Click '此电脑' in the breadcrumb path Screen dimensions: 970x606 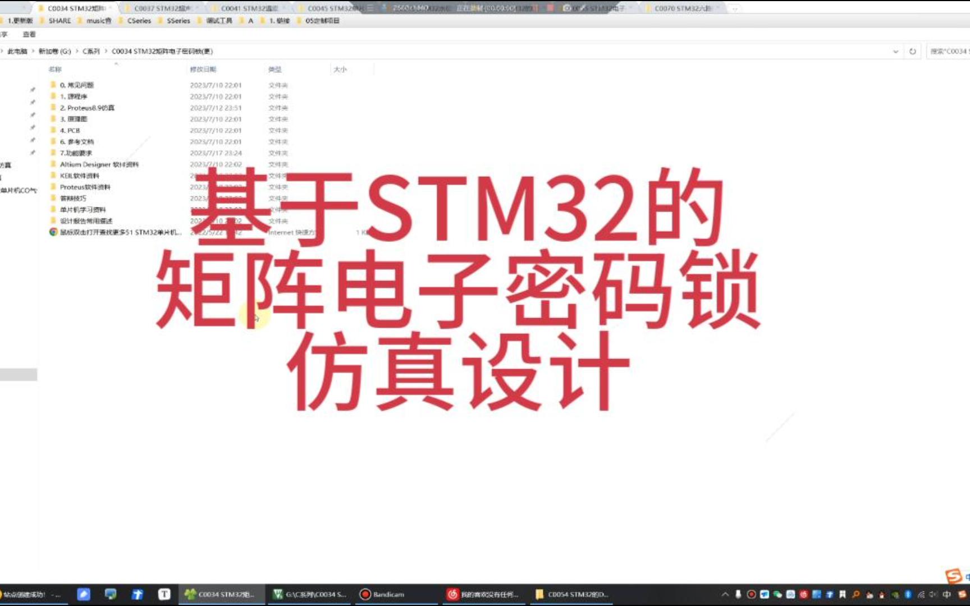[x=17, y=51]
